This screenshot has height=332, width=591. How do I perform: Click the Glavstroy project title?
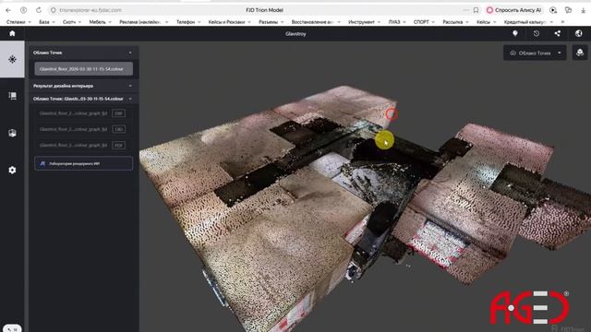coord(295,34)
